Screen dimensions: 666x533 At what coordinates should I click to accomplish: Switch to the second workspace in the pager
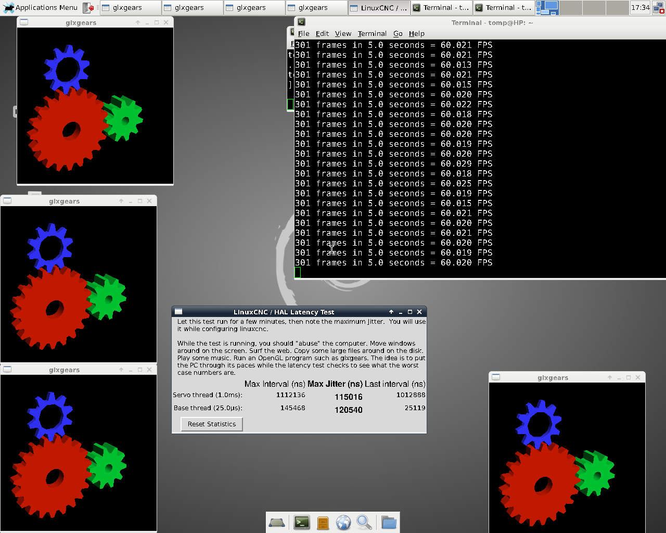pos(570,8)
